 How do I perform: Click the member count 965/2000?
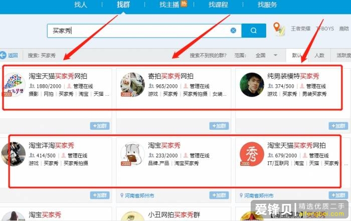coord(166,86)
